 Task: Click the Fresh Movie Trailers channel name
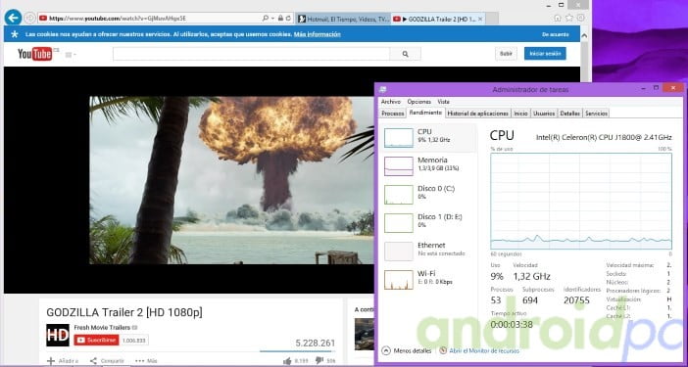click(102, 328)
